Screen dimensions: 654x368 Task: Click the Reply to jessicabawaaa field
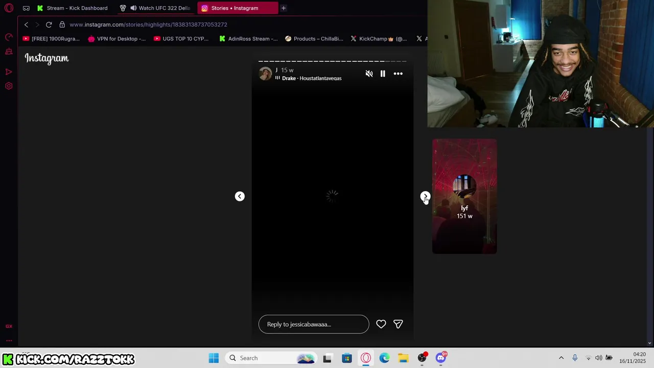pos(314,324)
